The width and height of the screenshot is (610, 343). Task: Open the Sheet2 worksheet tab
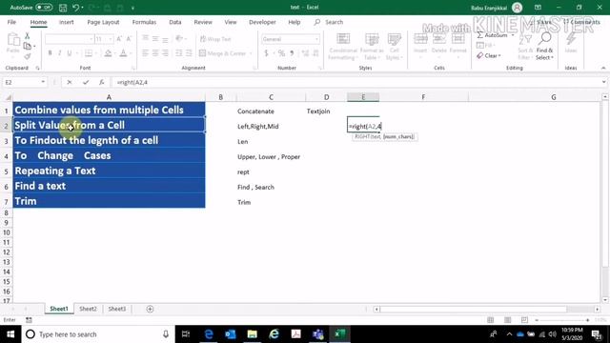pyautogui.click(x=88, y=309)
